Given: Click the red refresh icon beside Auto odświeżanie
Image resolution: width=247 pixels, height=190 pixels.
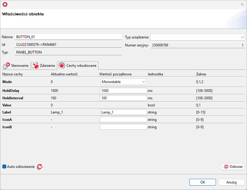Looking at the screenshot, I should coord(39,167).
